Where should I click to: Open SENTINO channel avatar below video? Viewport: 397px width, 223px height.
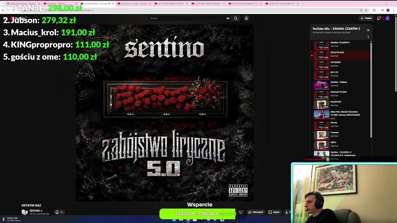[25, 212]
